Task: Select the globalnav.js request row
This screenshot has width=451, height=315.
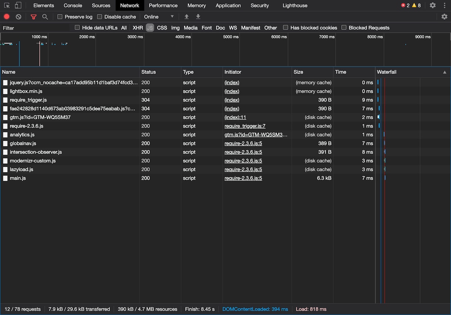Action: tap(188, 143)
